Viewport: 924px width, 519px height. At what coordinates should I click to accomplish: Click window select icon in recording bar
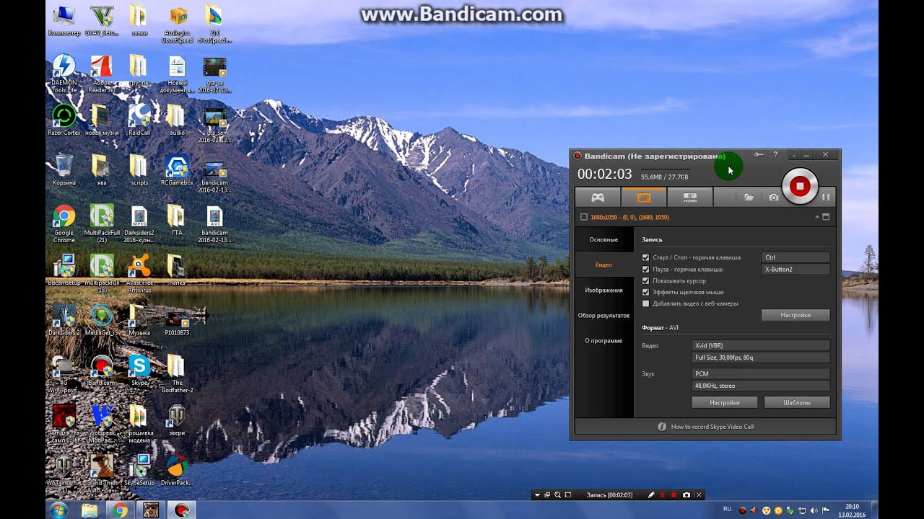coord(547,495)
